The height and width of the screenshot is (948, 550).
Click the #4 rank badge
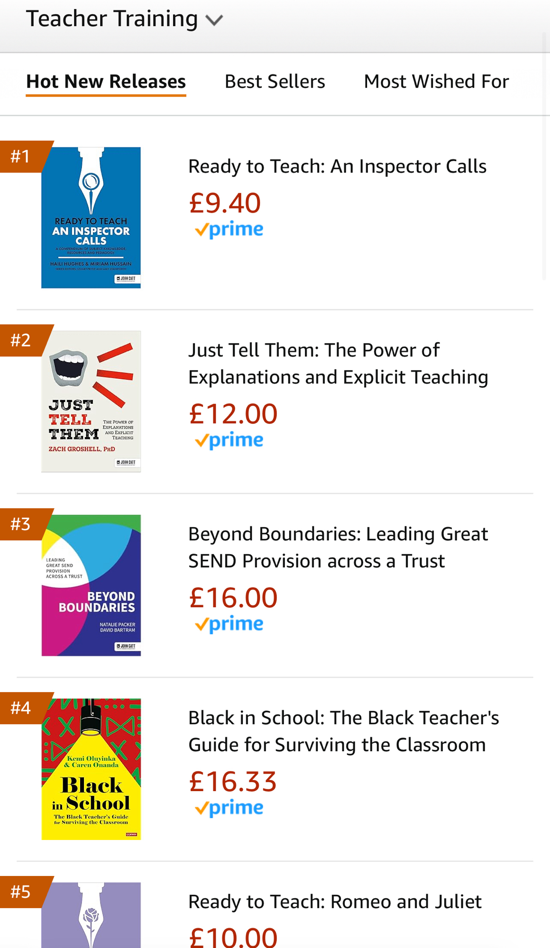(21, 708)
